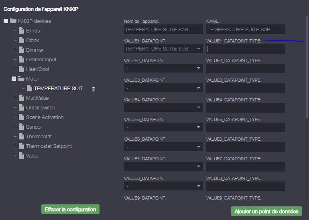Image resolution: width=309 pixels, height=220 pixels.
Task: Select OnOff switch device type
Action: [x=41, y=108]
